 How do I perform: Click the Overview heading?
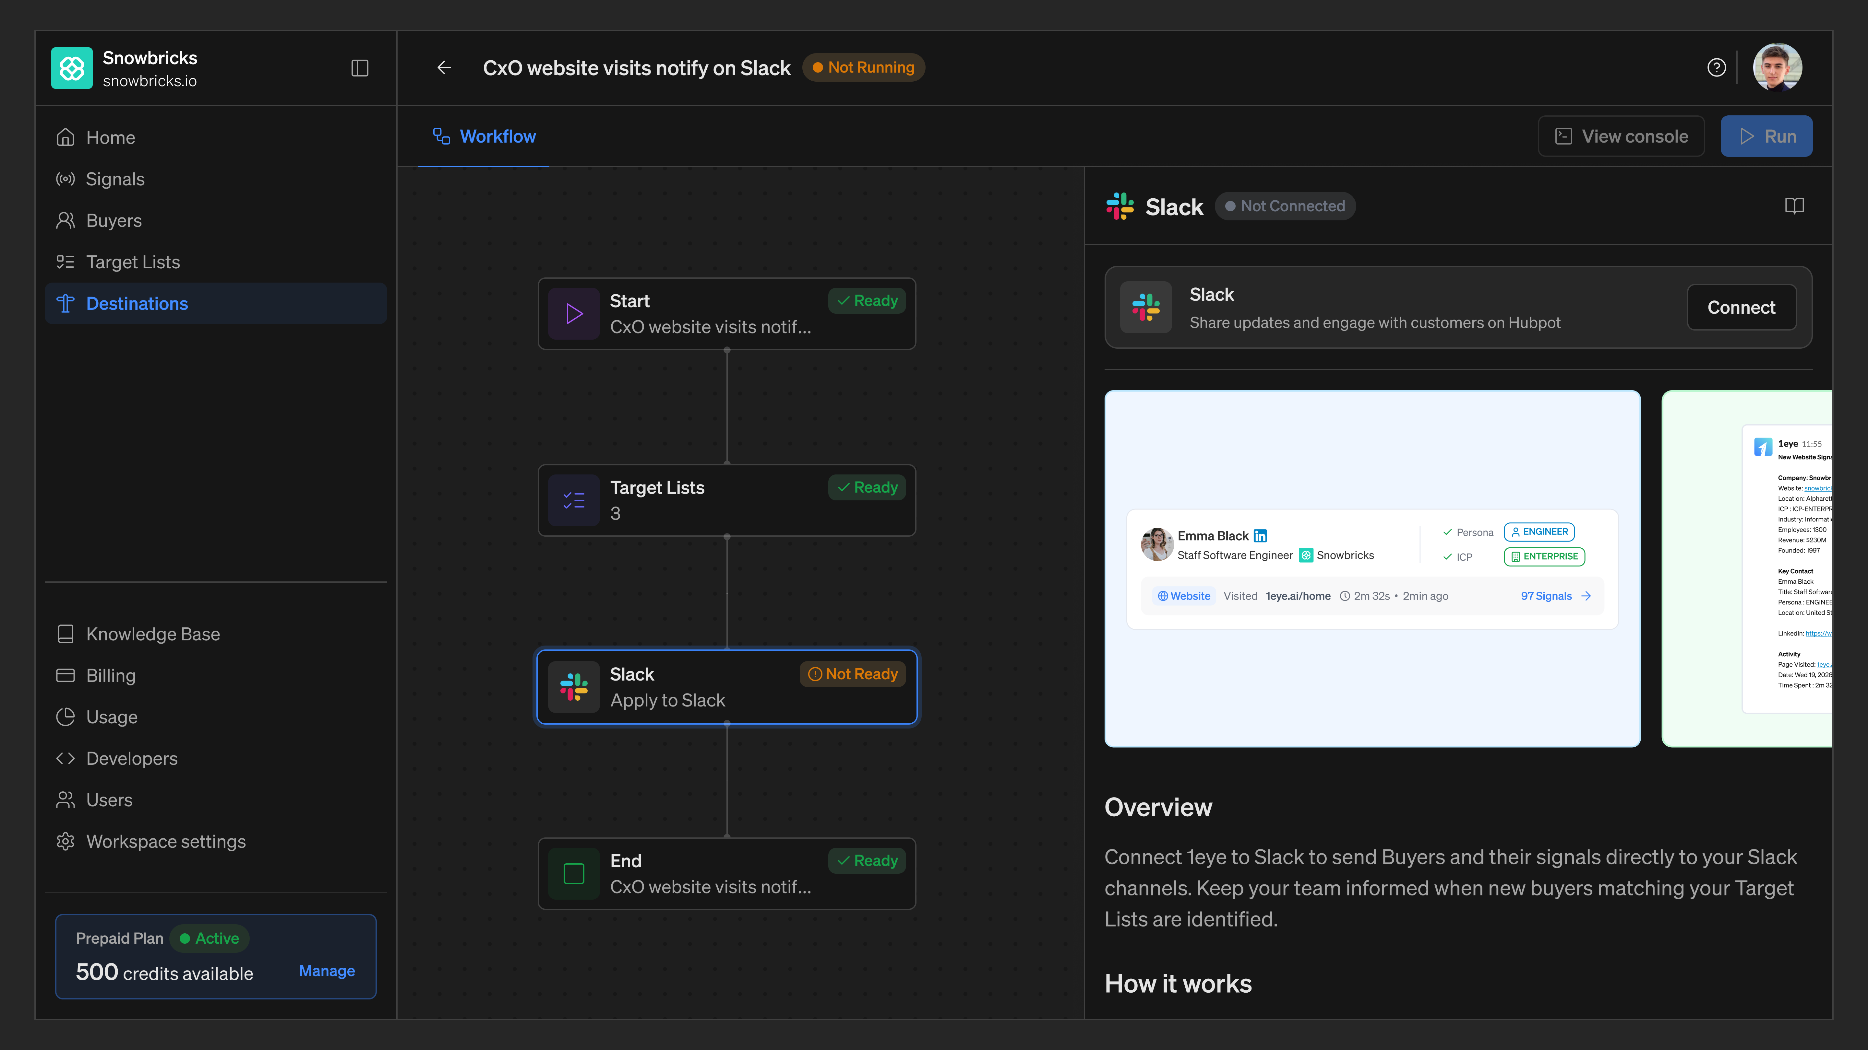[x=1158, y=807]
